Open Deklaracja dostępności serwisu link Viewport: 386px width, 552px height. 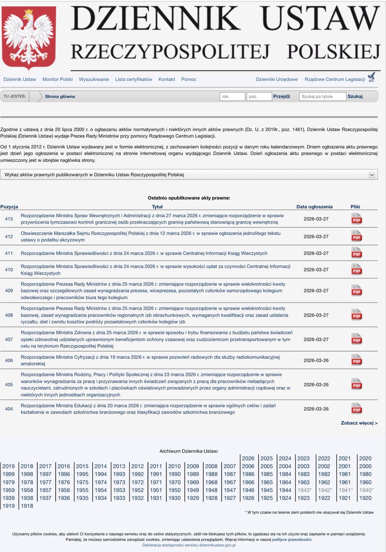point(189,545)
